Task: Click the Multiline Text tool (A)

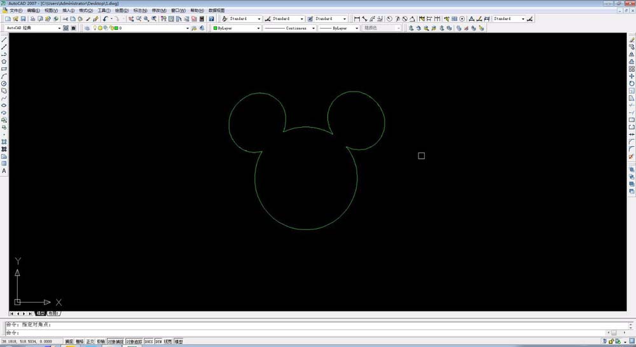Action: pos(4,171)
